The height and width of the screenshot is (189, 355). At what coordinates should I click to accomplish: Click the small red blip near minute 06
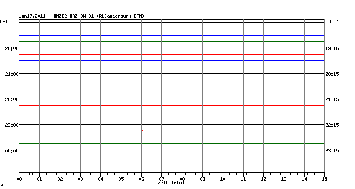click(143, 130)
